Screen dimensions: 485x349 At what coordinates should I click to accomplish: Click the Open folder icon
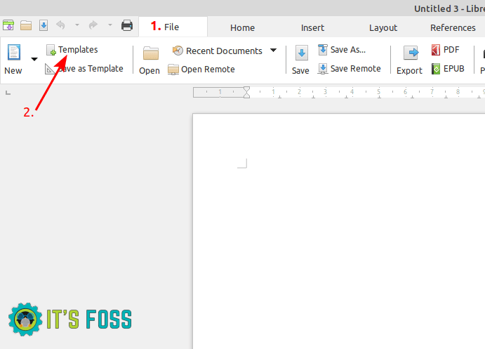click(x=150, y=55)
